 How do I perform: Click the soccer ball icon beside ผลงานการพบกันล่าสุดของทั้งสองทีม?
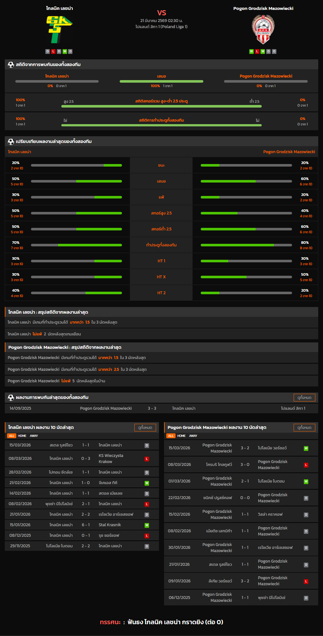tap(11, 397)
